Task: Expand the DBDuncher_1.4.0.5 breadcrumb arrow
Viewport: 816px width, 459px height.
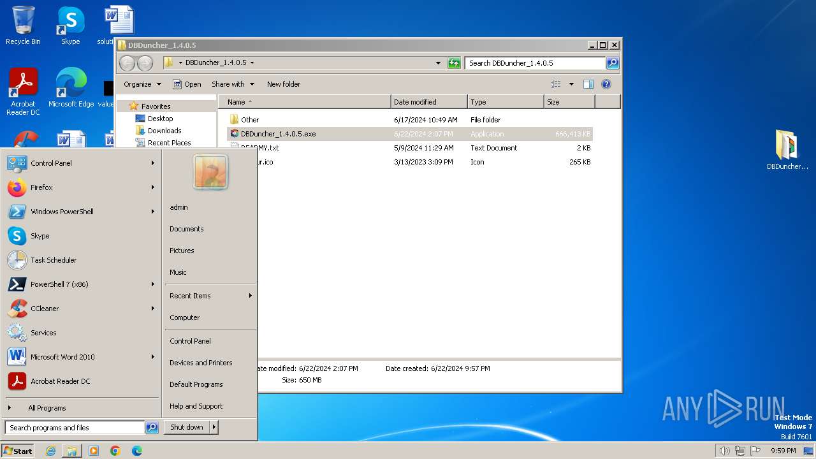Action: [x=252, y=63]
